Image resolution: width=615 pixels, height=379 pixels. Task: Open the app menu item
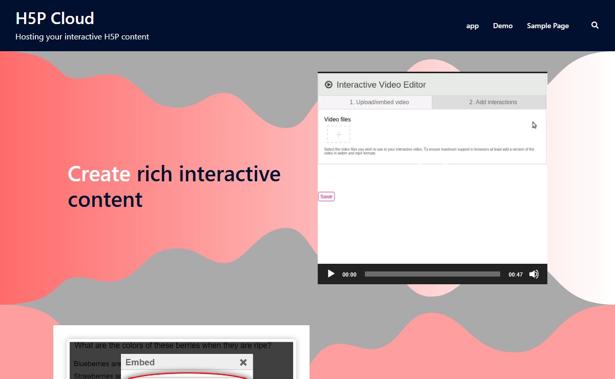(x=473, y=26)
